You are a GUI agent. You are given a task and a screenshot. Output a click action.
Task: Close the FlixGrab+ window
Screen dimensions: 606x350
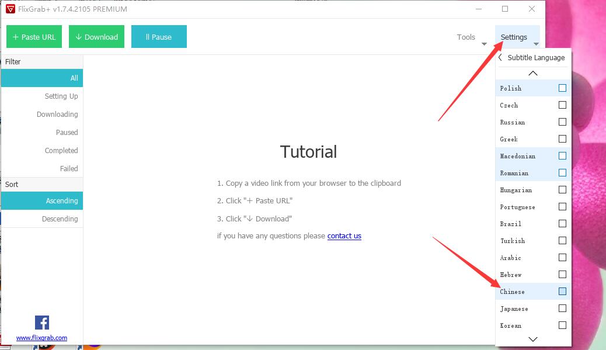click(532, 9)
